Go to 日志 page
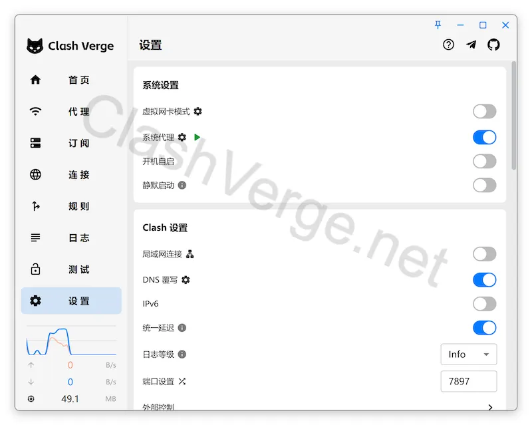 [71, 237]
